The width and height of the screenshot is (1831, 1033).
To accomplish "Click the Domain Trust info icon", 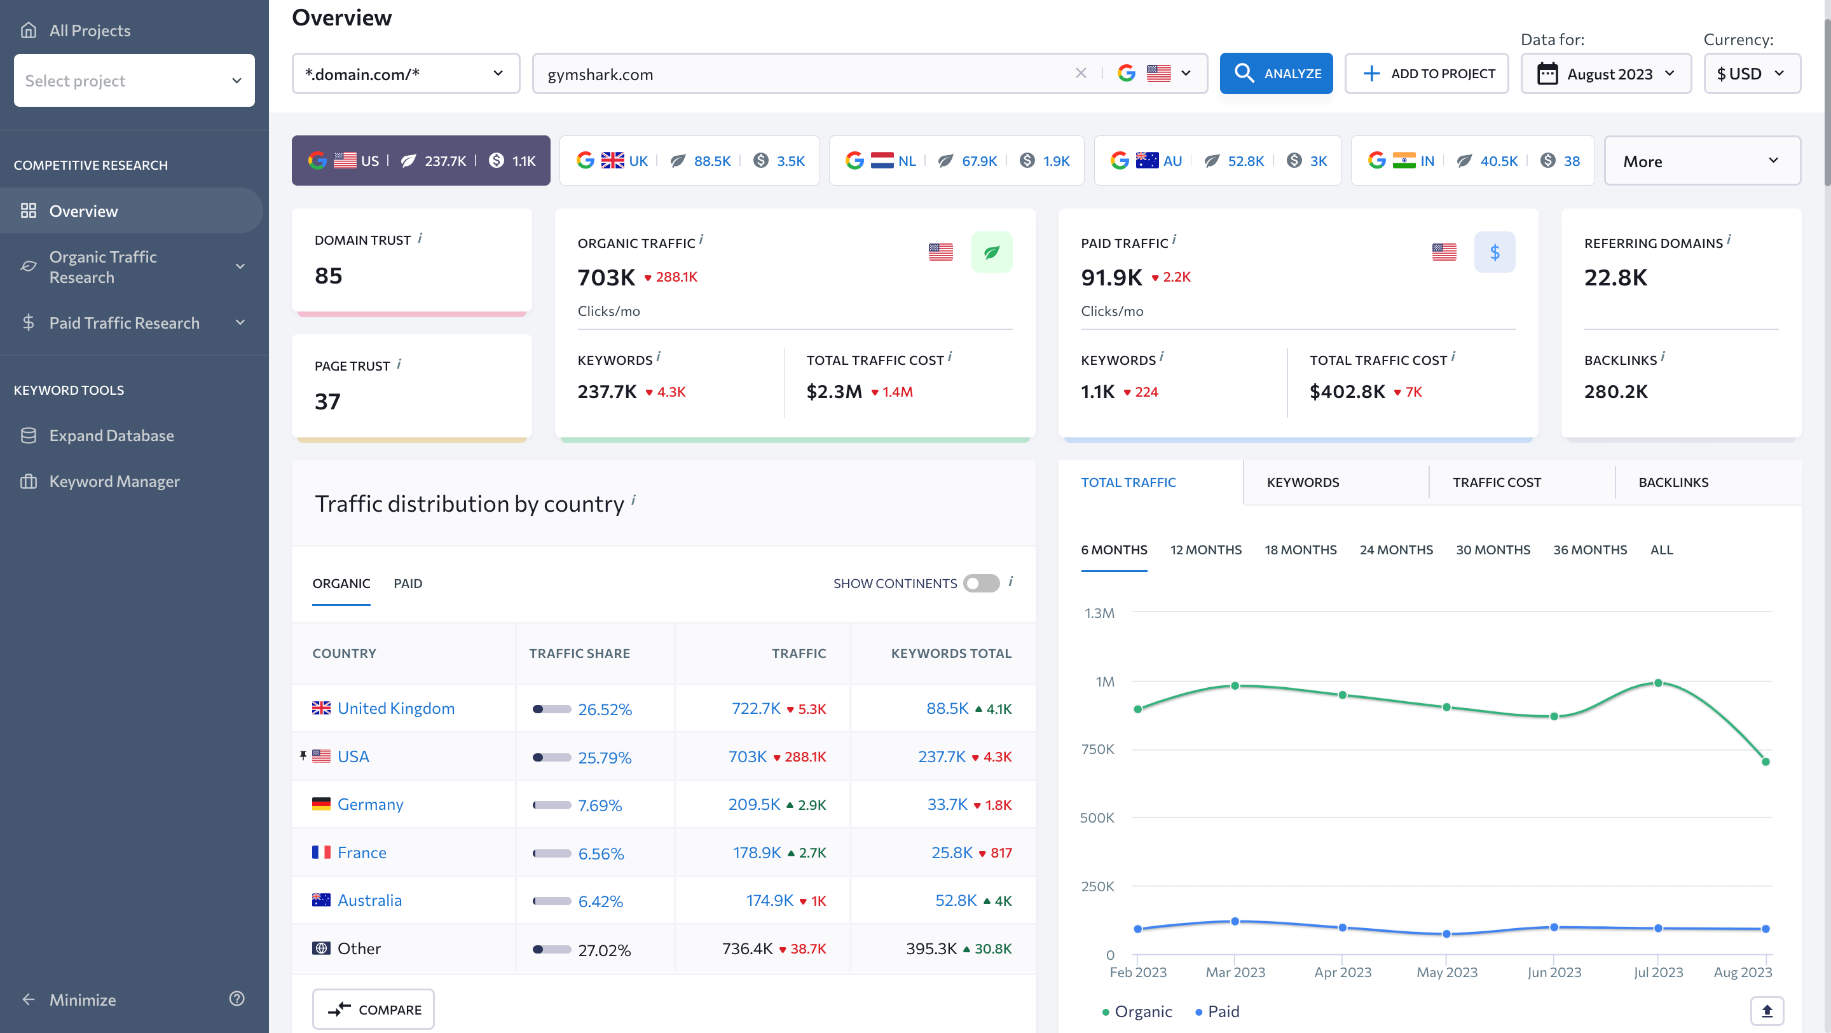I will (x=420, y=238).
